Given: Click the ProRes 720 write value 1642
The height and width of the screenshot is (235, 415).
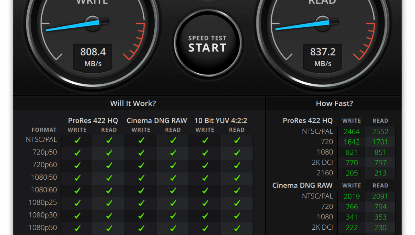Looking at the screenshot, I should point(352,142).
